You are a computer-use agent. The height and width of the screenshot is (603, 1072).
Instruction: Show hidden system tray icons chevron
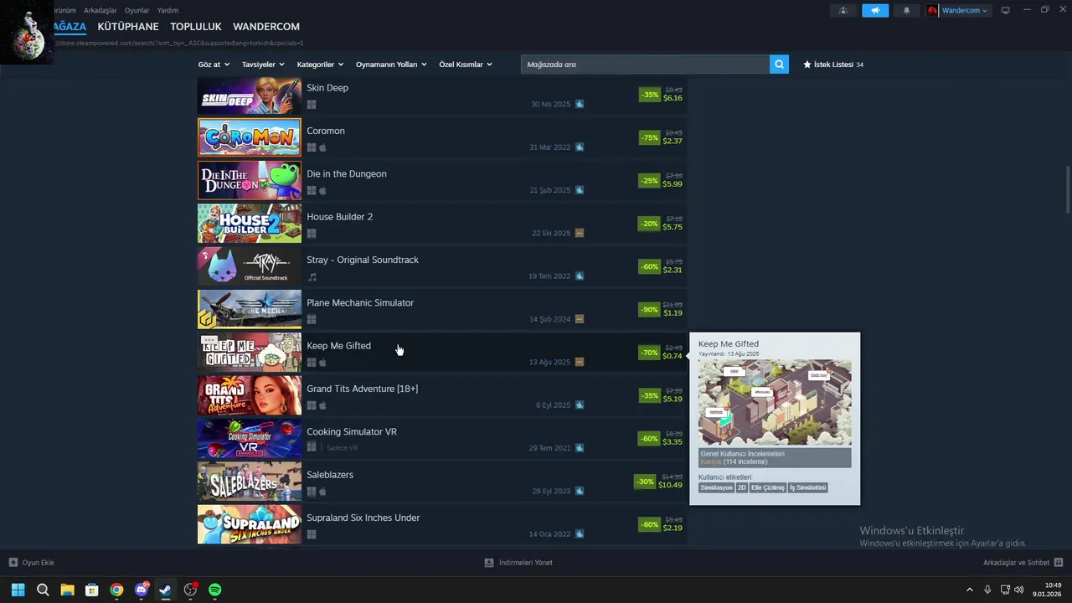(970, 590)
